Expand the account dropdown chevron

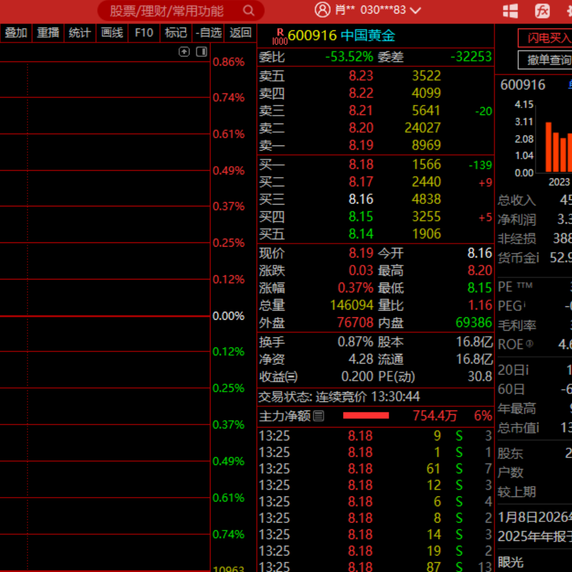pos(415,10)
